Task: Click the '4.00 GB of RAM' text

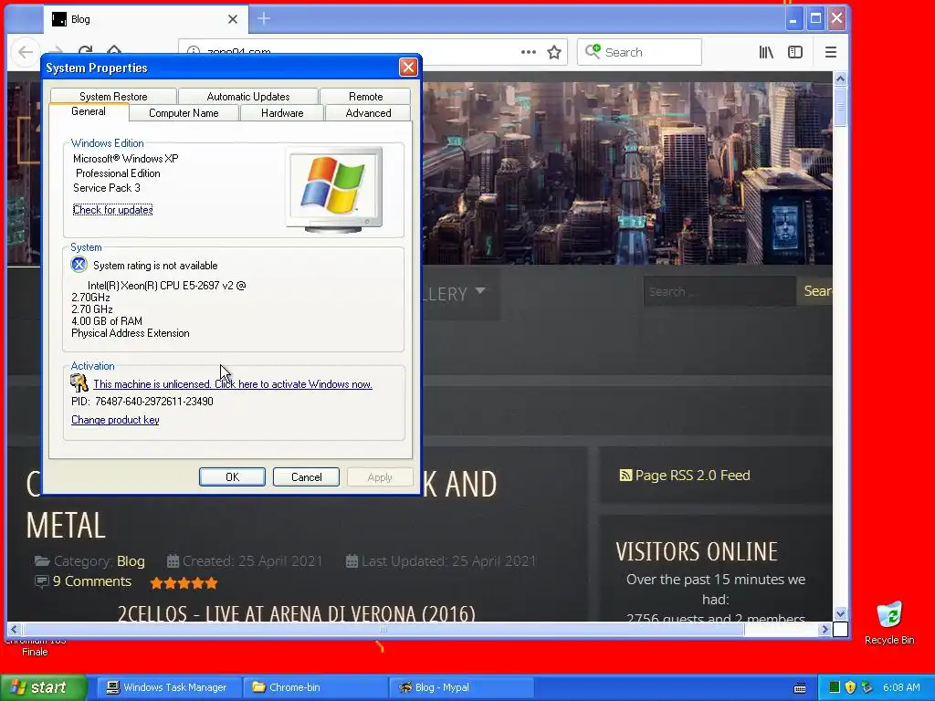Action: click(x=107, y=320)
